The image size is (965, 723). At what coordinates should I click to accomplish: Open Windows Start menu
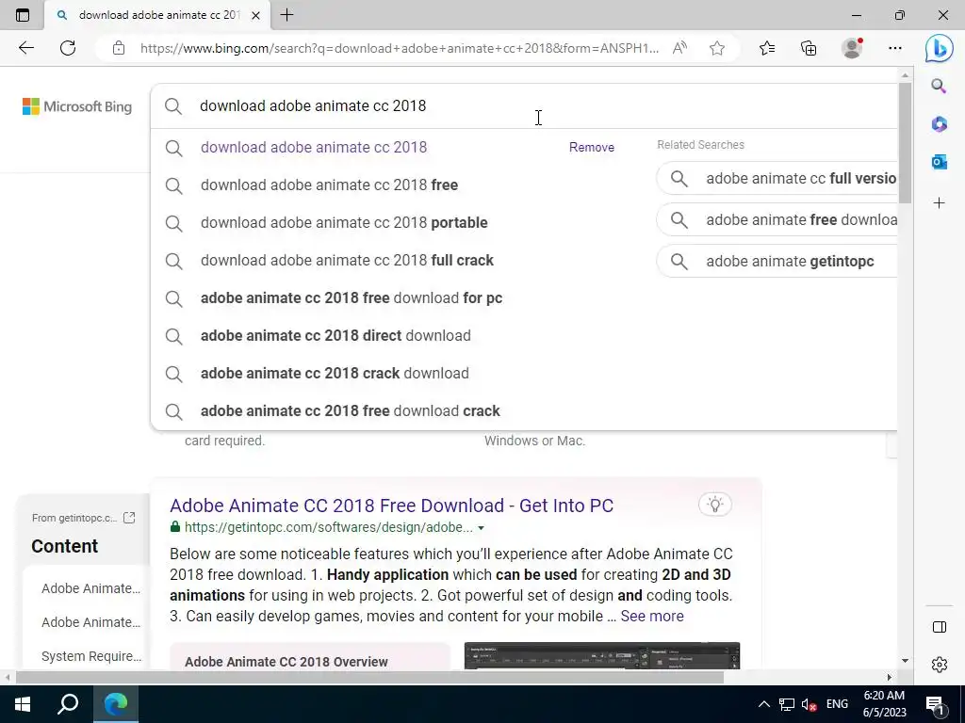(x=23, y=704)
